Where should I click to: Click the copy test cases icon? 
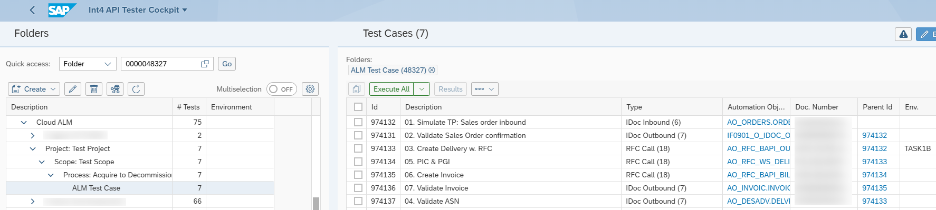click(357, 89)
